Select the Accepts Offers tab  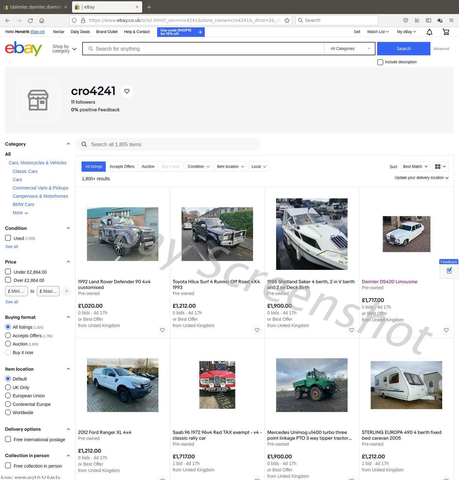pos(122,167)
